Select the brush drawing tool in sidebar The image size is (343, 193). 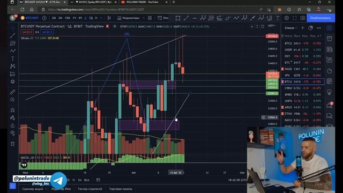pyautogui.click(x=13, y=51)
